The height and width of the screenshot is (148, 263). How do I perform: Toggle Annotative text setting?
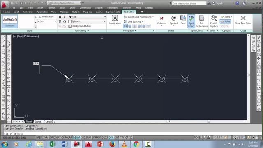46,16
